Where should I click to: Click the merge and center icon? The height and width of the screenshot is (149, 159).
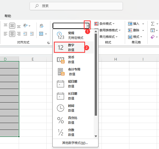pos(41,34)
